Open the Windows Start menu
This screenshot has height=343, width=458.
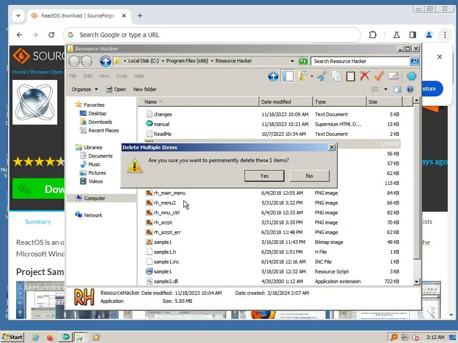click(12, 337)
